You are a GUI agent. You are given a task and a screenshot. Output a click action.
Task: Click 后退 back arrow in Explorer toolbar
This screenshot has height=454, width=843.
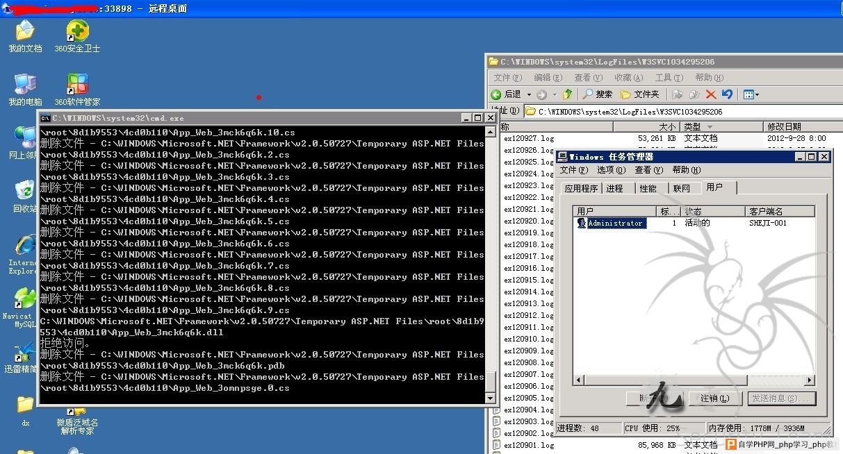point(507,94)
